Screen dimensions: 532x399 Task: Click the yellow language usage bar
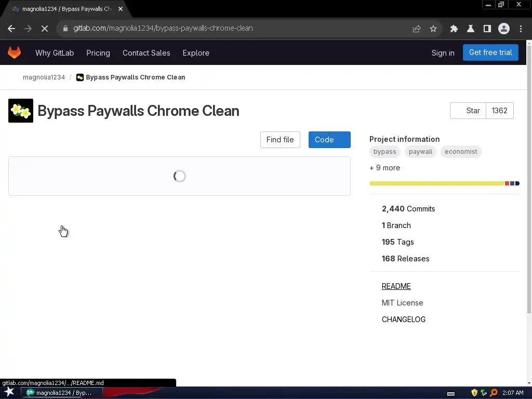(x=436, y=183)
